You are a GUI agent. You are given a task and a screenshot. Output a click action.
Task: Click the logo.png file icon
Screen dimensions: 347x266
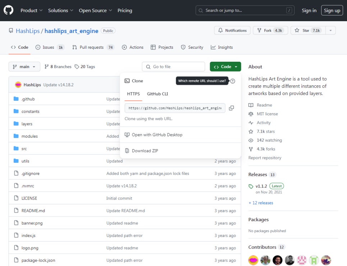pos(16,247)
